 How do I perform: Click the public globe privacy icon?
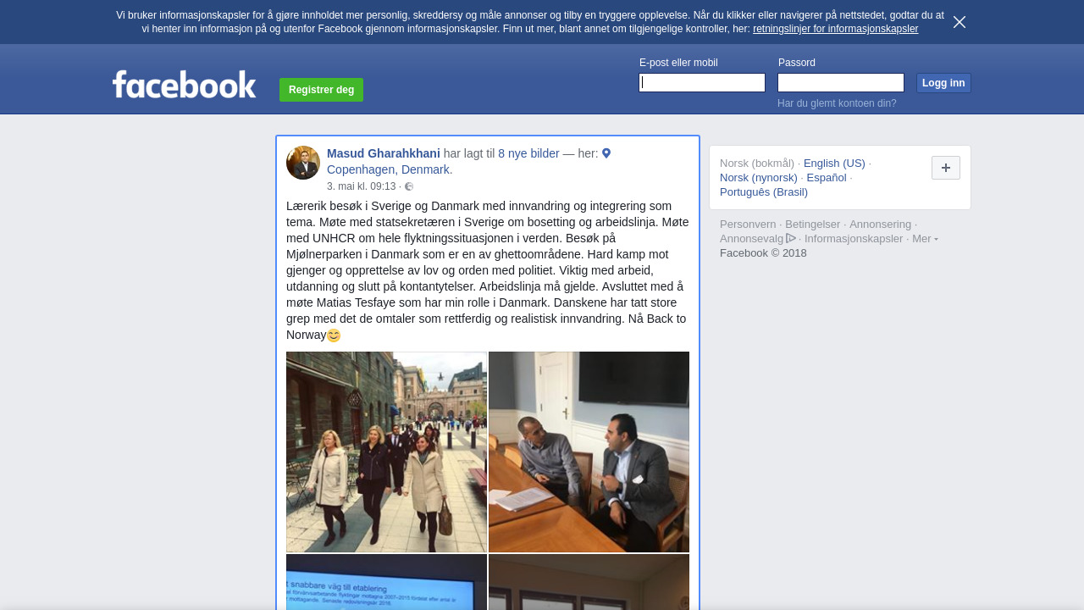tap(409, 186)
